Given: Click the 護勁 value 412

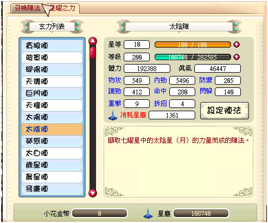Looking at the screenshot, I should click(137, 92).
